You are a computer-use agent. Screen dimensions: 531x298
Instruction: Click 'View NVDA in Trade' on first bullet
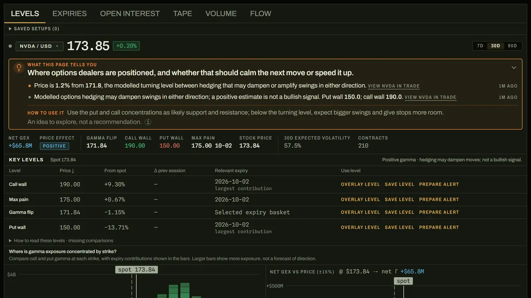click(x=394, y=86)
